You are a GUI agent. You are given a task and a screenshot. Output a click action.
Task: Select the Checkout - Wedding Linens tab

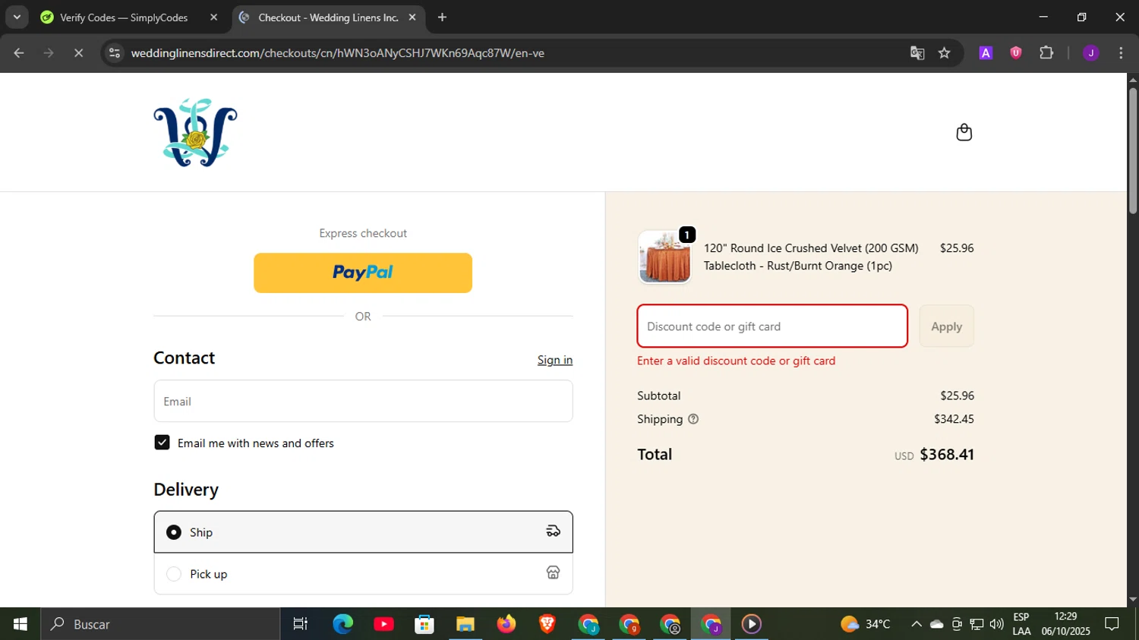pyautogui.click(x=328, y=17)
